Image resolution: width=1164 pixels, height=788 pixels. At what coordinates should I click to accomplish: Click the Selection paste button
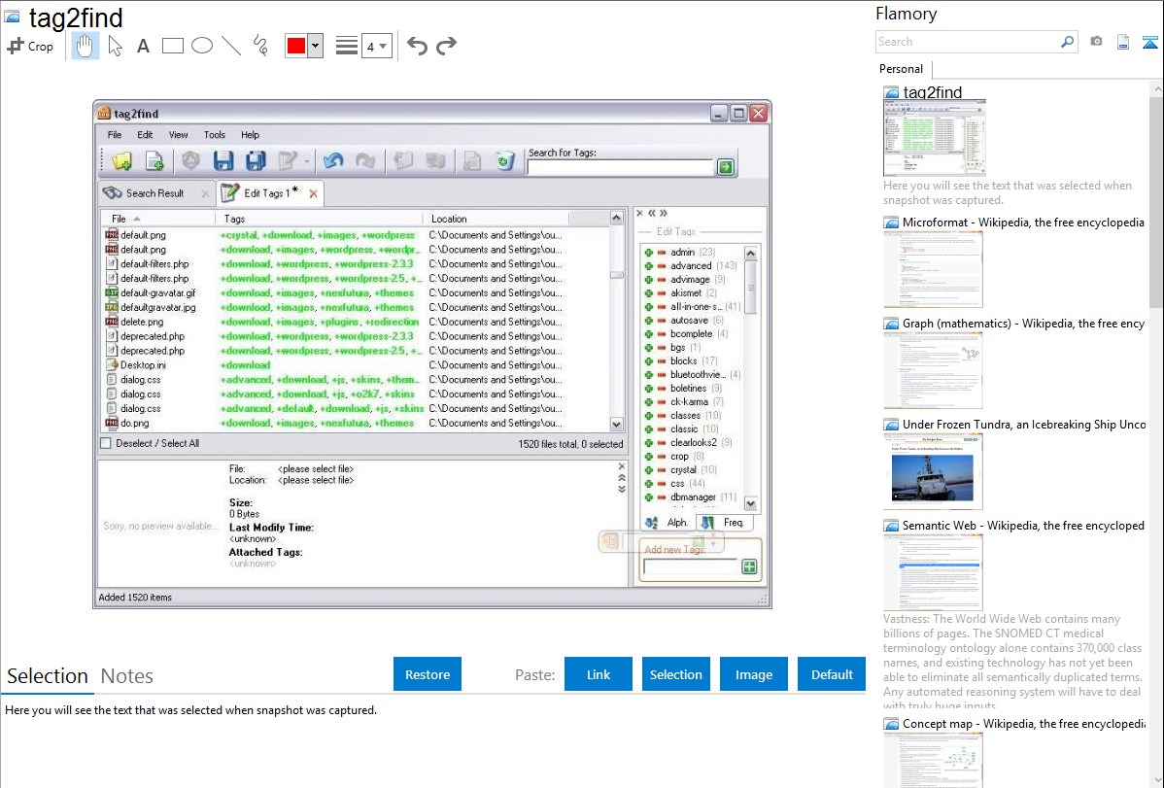click(x=675, y=674)
